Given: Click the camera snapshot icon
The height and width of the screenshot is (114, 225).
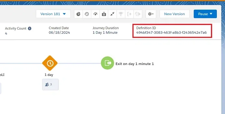Looking at the screenshot, I should pyautogui.click(x=104, y=14).
